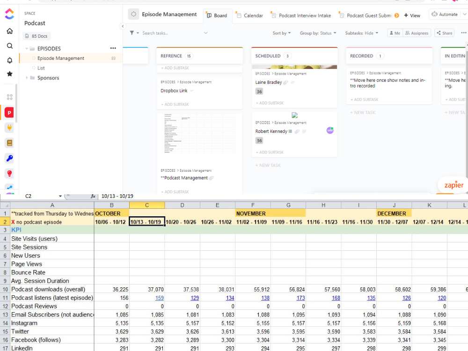The image size is (468, 351).
Task: Click the red P workspace icon
Action: [x=9, y=113]
